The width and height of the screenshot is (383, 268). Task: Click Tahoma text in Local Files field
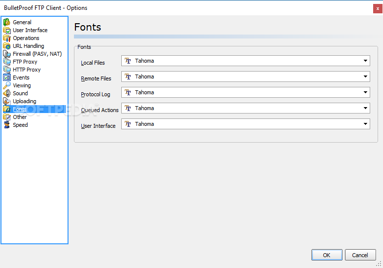tap(144, 61)
